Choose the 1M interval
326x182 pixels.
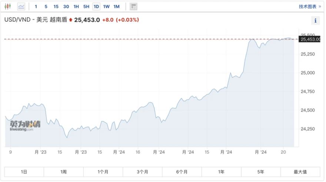pyautogui.click(x=116, y=6)
